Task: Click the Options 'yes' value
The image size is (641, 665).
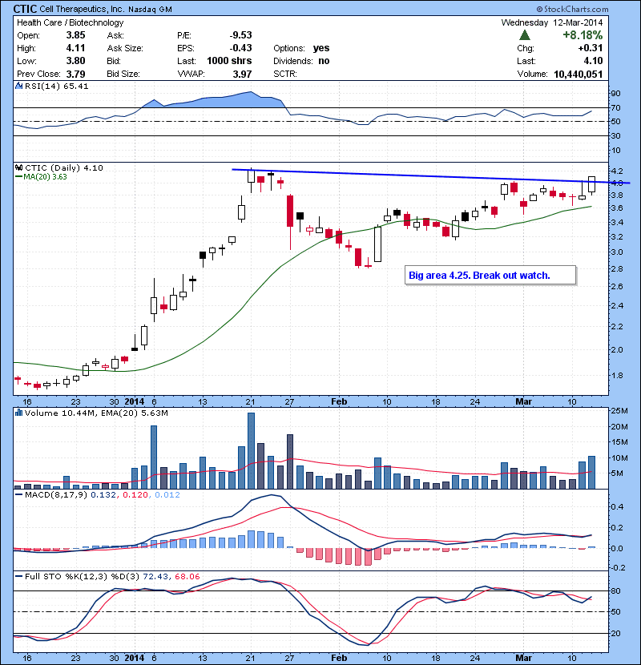Action: [x=321, y=48]
